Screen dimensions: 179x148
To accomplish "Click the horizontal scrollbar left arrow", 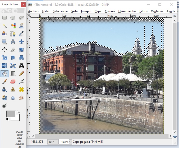I will pyautogui.click(x=33, y=136).
